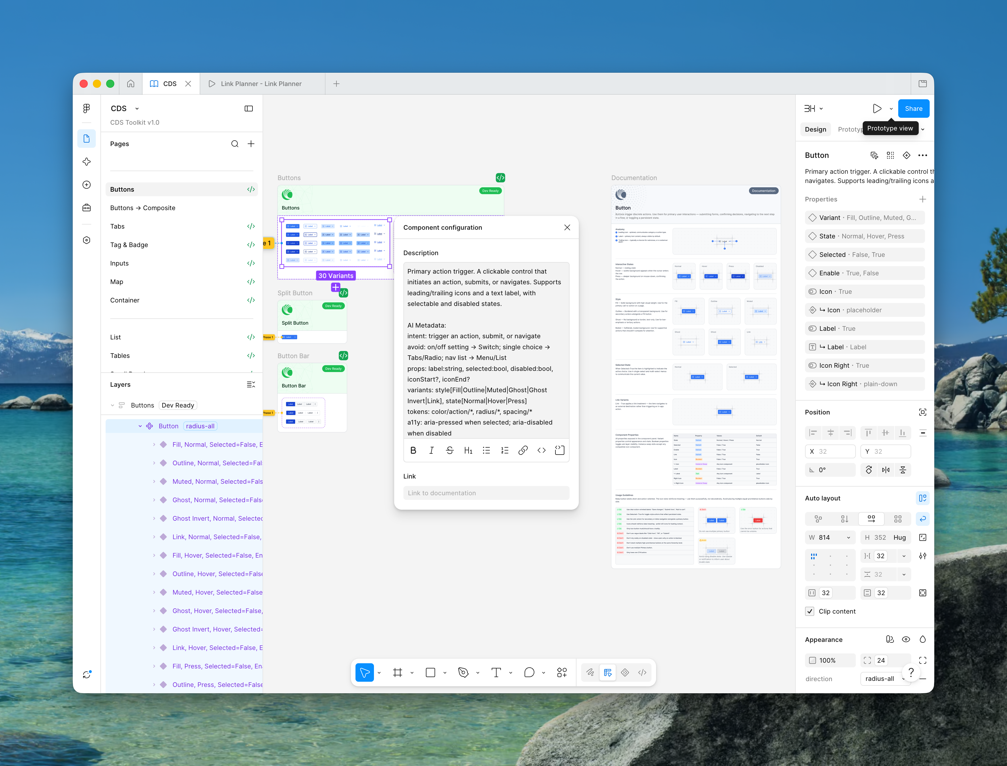The image size is (1007, 766).
Task: Click the blue Share button
Action: (x=914, y=109)
